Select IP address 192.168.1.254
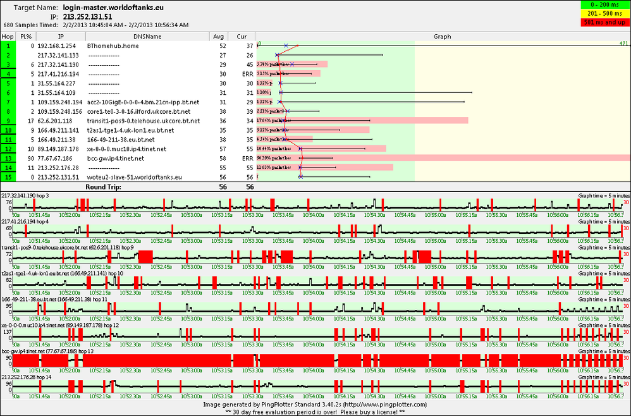Screen dimensions: 631x416 (57, 46)
